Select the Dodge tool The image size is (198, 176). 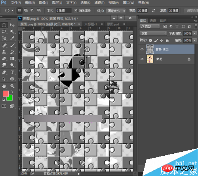pos(12,65)
